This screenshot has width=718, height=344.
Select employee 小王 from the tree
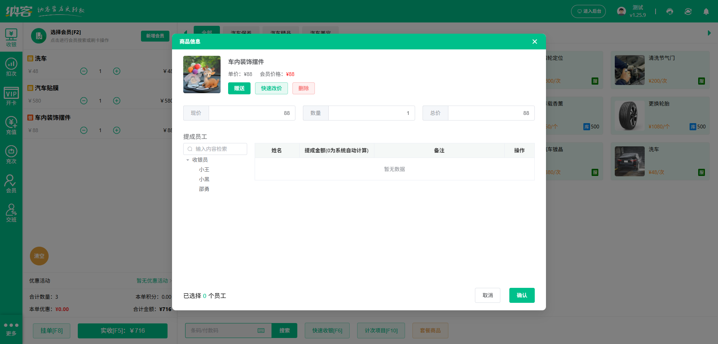(x=204, y=169)
